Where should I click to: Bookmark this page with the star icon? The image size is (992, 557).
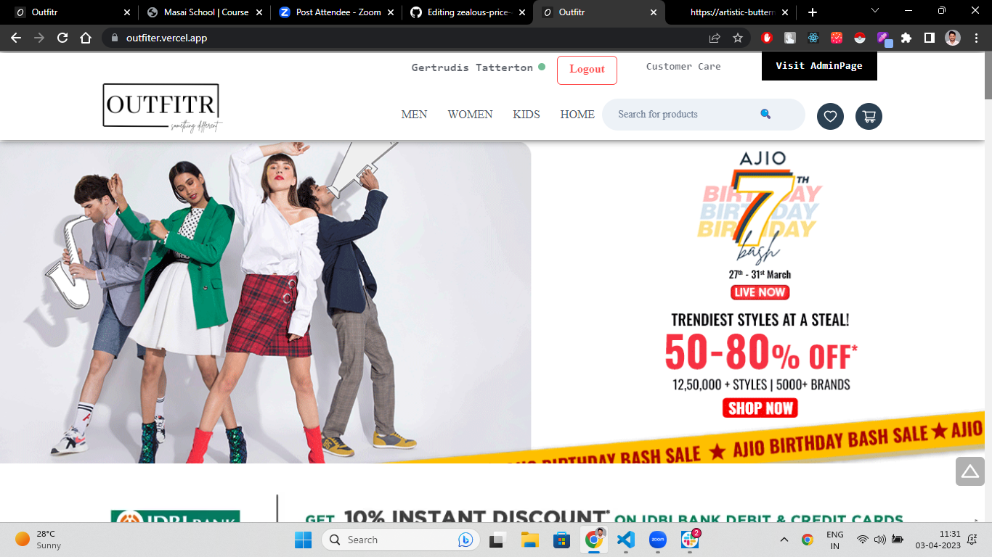click(738, 38)
